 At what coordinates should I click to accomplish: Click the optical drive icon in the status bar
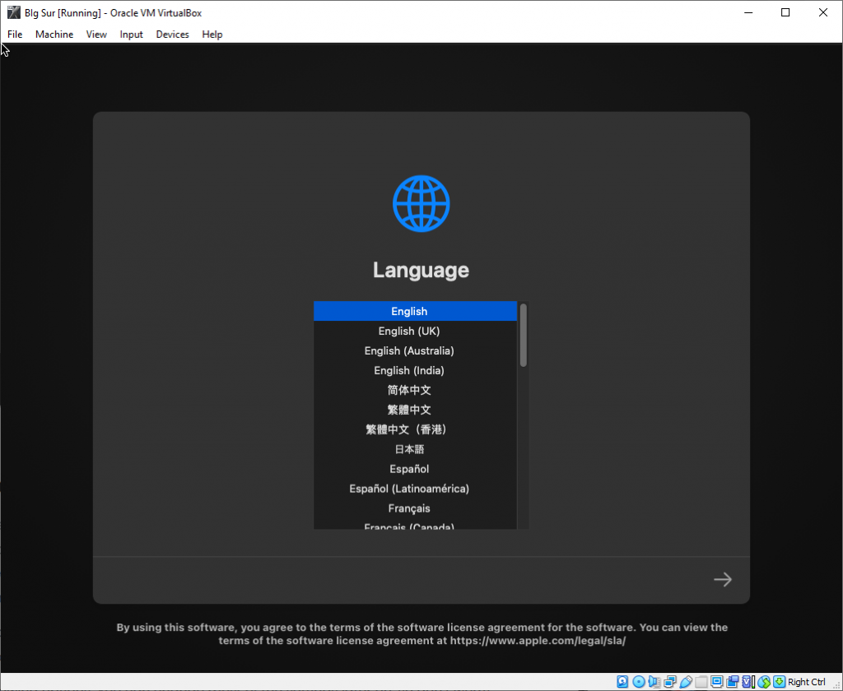(x=638, y=681)
